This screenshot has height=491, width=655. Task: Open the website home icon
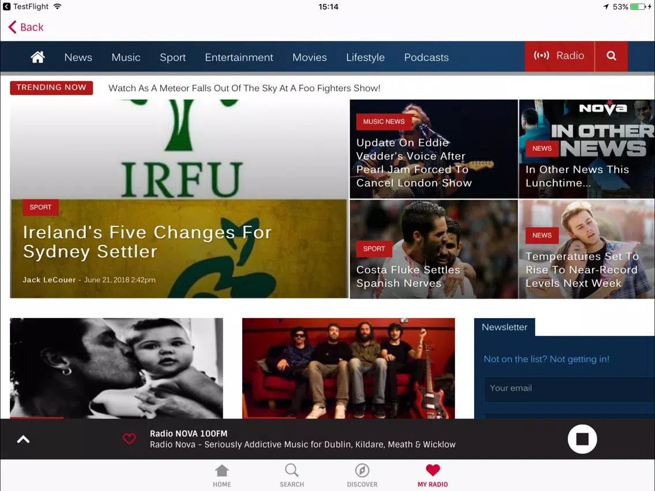(x=37, y=57)
